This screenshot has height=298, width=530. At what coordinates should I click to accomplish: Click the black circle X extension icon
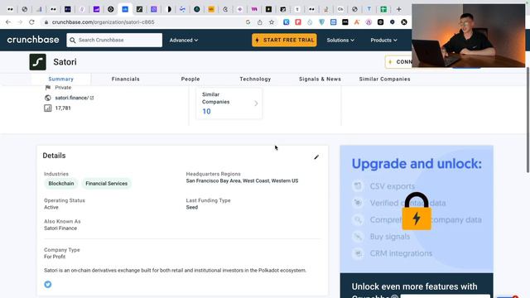(x=404, y=22)
